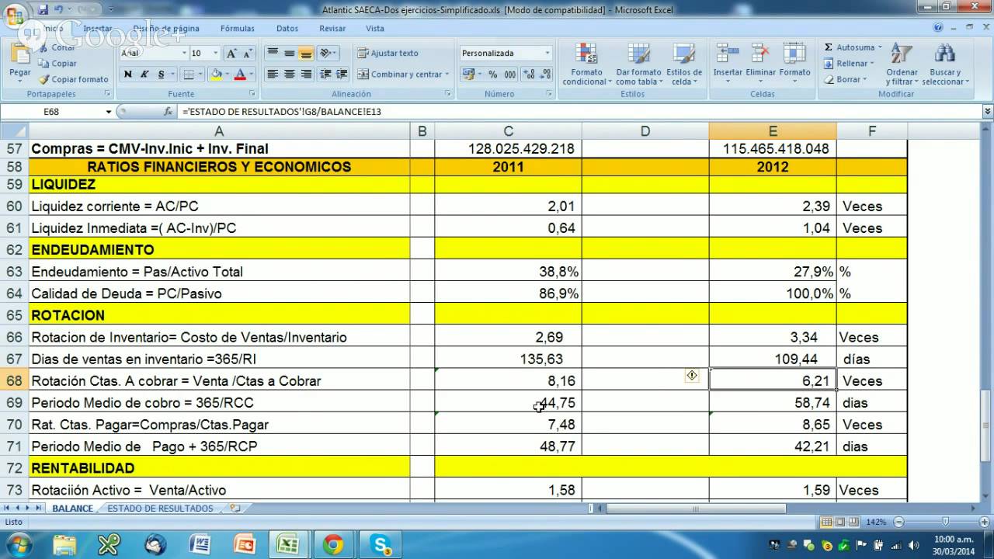Click the accounting number format icon
Image resolution: width=994 pixels, height=559 pixels.
coord(468,75)
